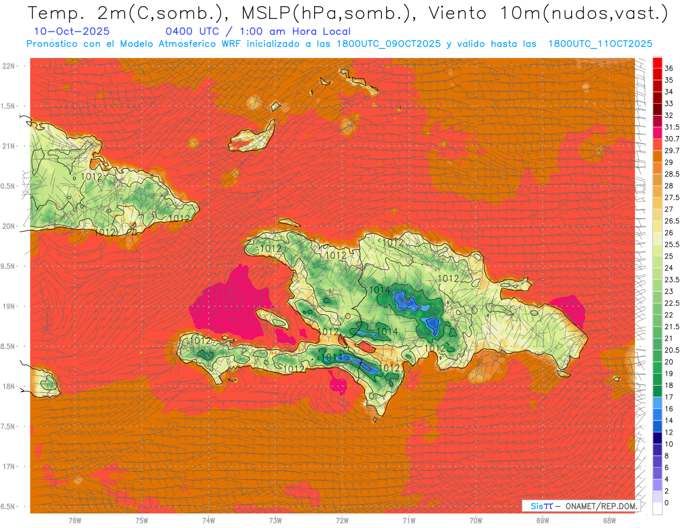Click latitude label '20N'

click(9, 226)
